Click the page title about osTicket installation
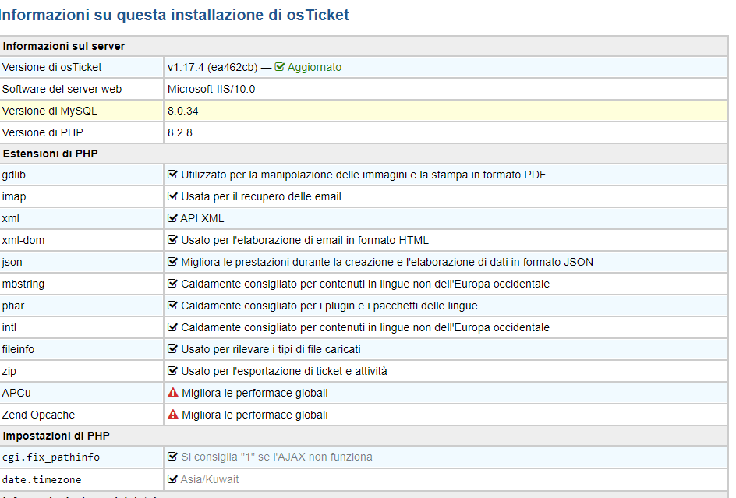This screenshot has width=736, height=498. [x=175, y=15]
